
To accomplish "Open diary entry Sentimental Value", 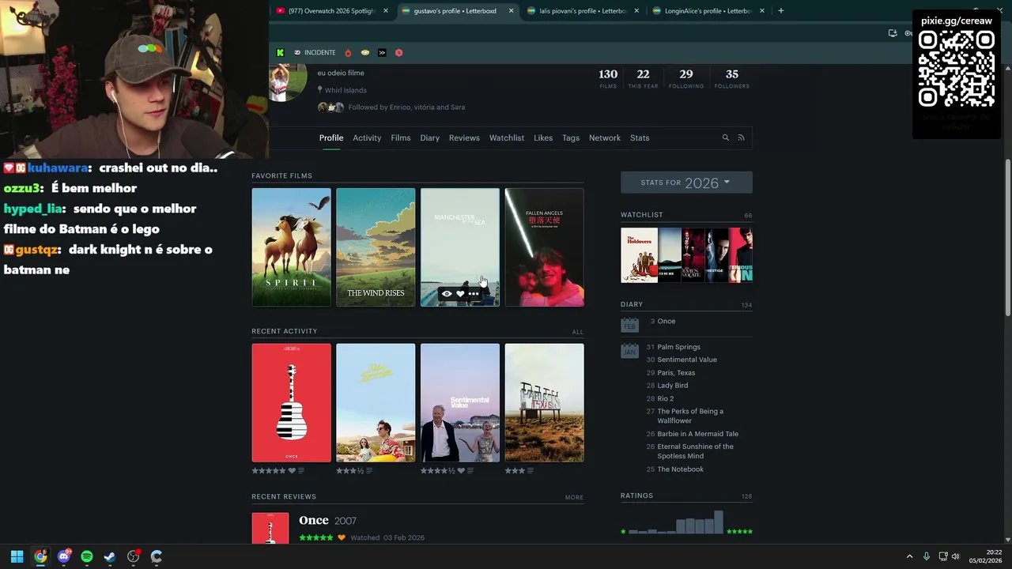I will pos(687,360).
